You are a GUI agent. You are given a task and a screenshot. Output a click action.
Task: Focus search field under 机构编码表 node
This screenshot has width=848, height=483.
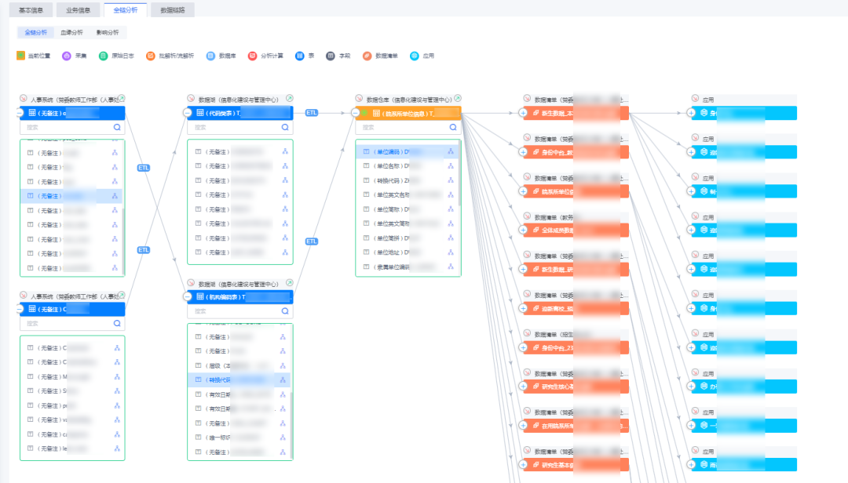[x=232, y=310]
